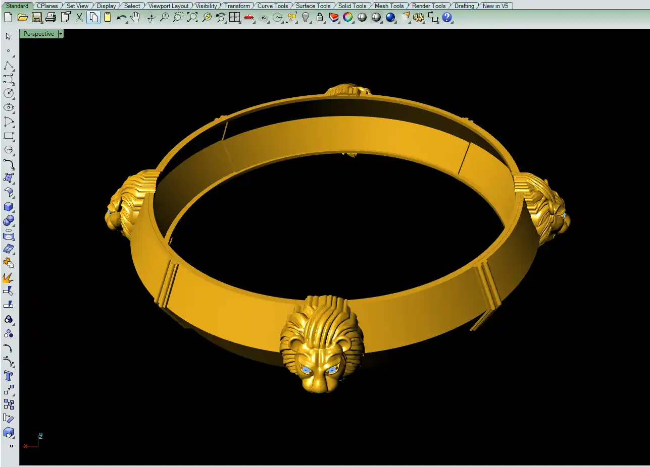Click the Select objects icon

[291, 17]
